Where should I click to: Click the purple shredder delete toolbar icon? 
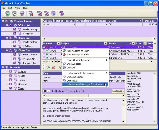click(22, 13)
